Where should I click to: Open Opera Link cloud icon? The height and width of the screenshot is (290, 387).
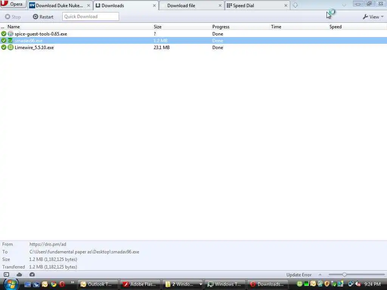[x=19, y=275]
